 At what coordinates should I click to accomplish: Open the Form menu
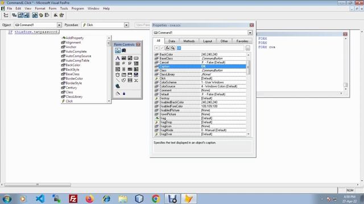[x=52, y=8]
